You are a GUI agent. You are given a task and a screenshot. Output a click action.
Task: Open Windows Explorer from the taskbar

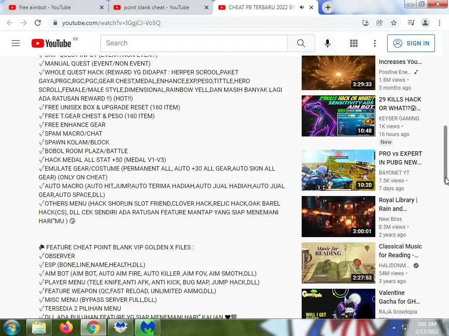tap(39, 327)
